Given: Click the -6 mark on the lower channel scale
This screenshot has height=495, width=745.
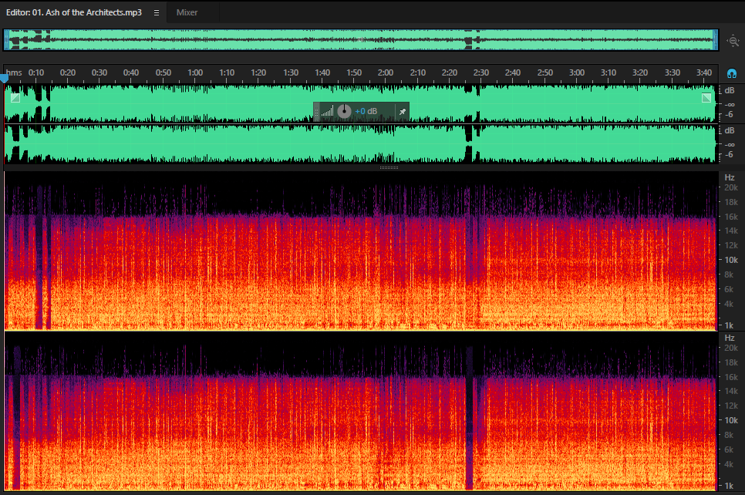Looking at the screenshot, I should pos(729,154).
